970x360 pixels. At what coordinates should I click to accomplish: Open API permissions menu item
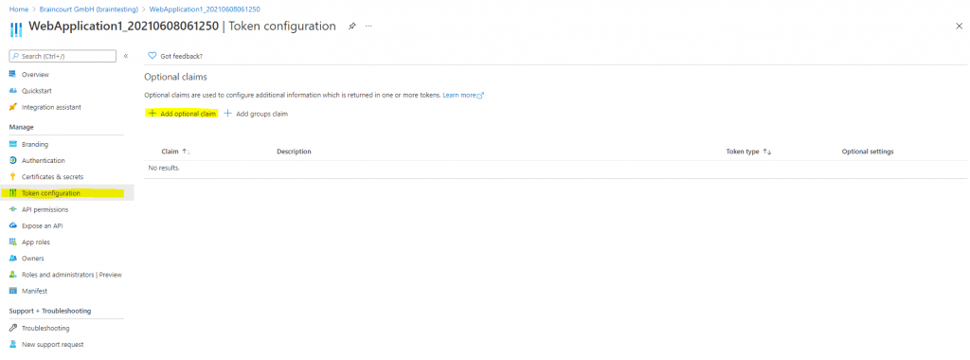pos(45,209)
